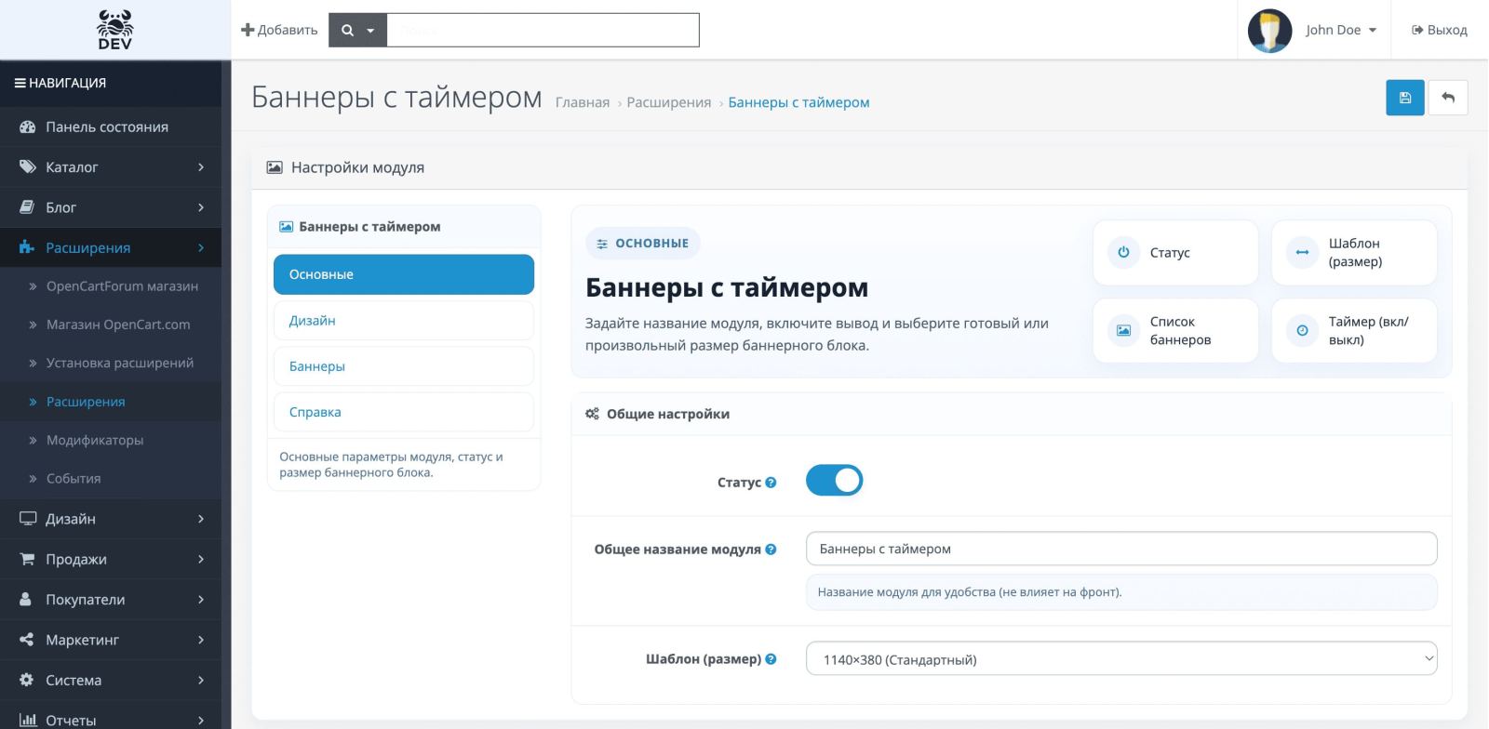Click the Панель состояния dashboard icon

(x=28, y=126)
